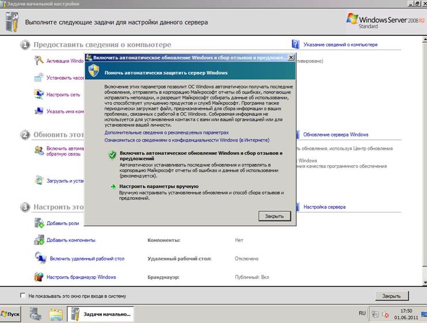The width and height of the screenshot is (427, 323).
Task: Click the dialog's 'Закрыть' button
Action: [274, 216]
